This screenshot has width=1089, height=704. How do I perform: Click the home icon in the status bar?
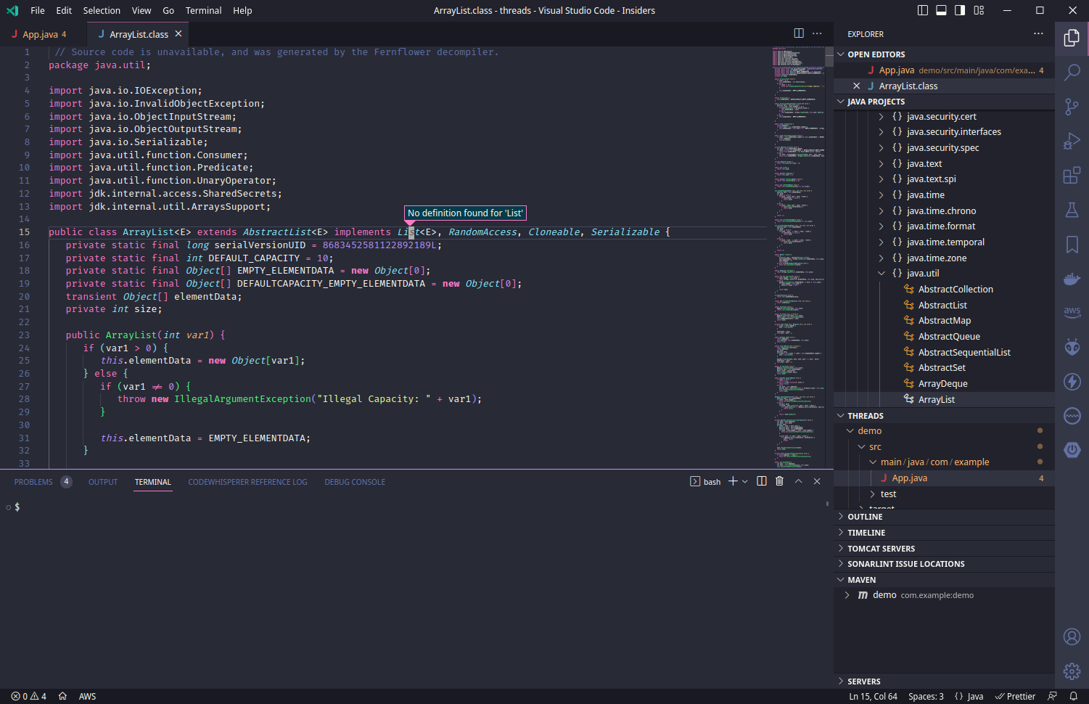tap(62, 696)
